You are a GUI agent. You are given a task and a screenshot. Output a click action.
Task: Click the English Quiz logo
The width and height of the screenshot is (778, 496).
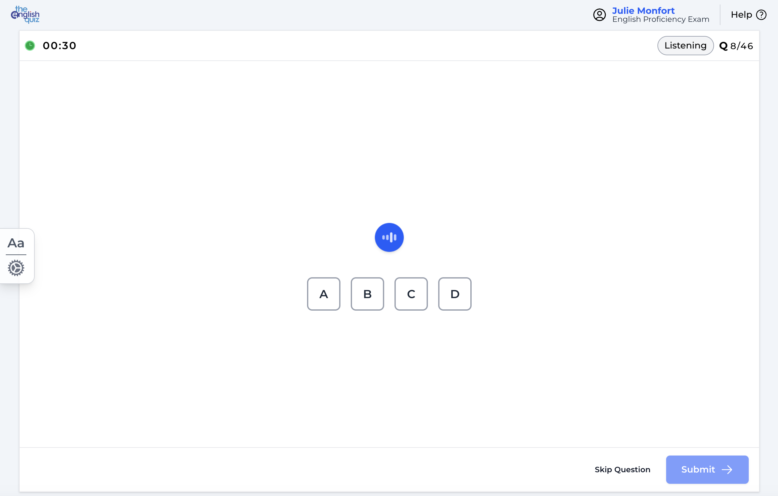25,14
